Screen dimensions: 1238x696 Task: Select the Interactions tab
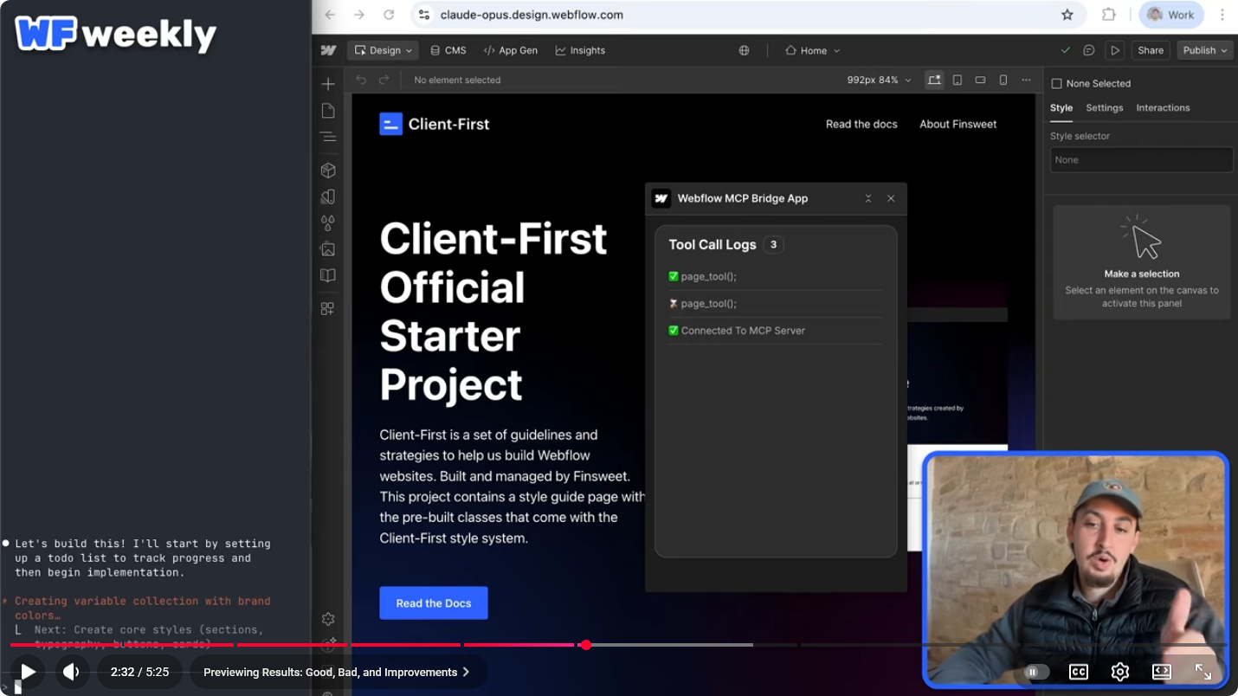coord(1163,108)
